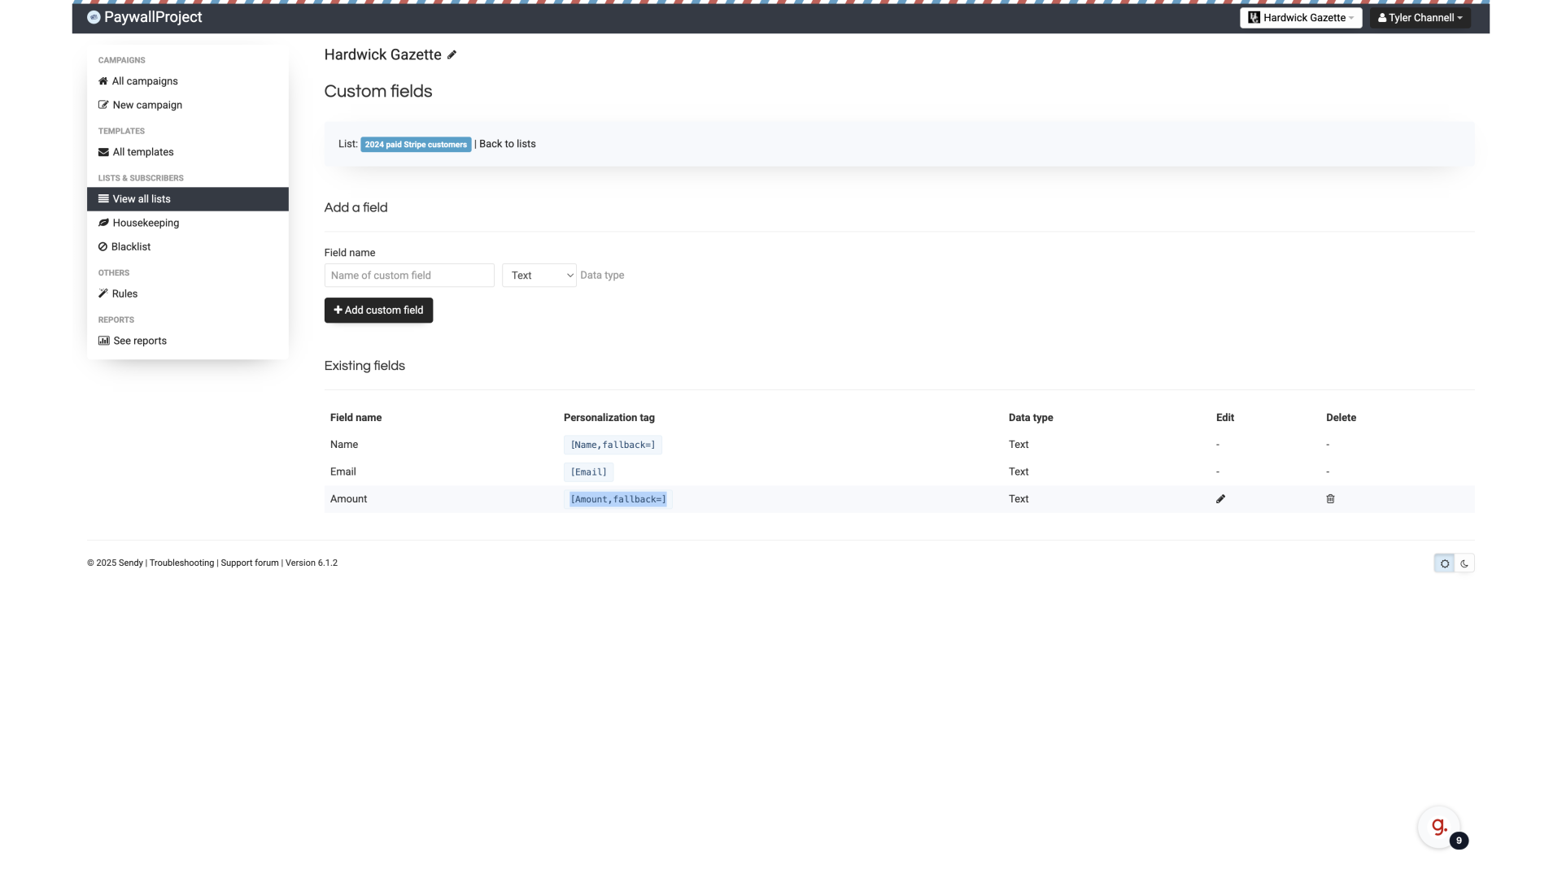Image resolution: width=1562 pixels, height=878 pixels.
Task: Click the gear settings icon at bottom right
Action: coord(1444,563)
